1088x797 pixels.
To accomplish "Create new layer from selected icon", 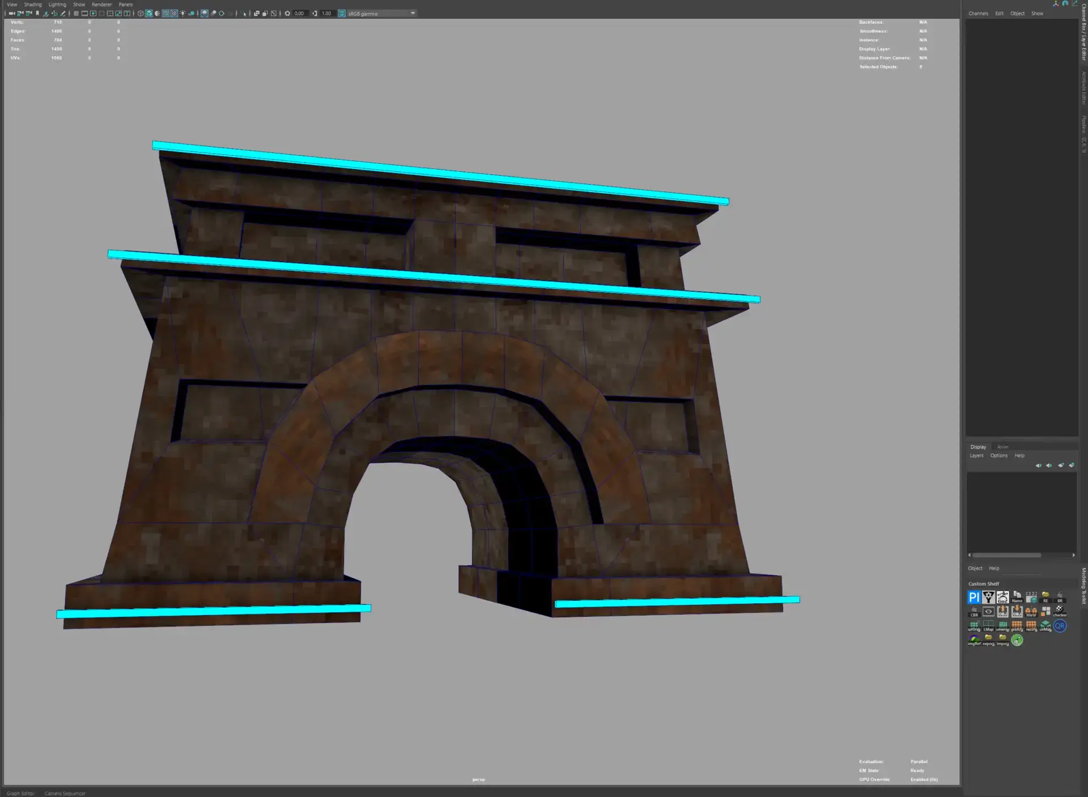I will (x=1071, y=465).
